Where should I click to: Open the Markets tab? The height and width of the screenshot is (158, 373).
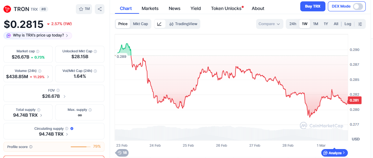(150, 8)
